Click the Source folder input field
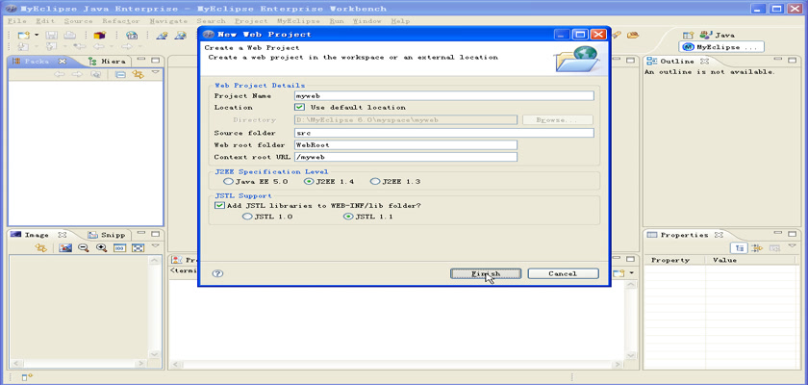This screenshot has width=808, height=385. coord(443,133)
